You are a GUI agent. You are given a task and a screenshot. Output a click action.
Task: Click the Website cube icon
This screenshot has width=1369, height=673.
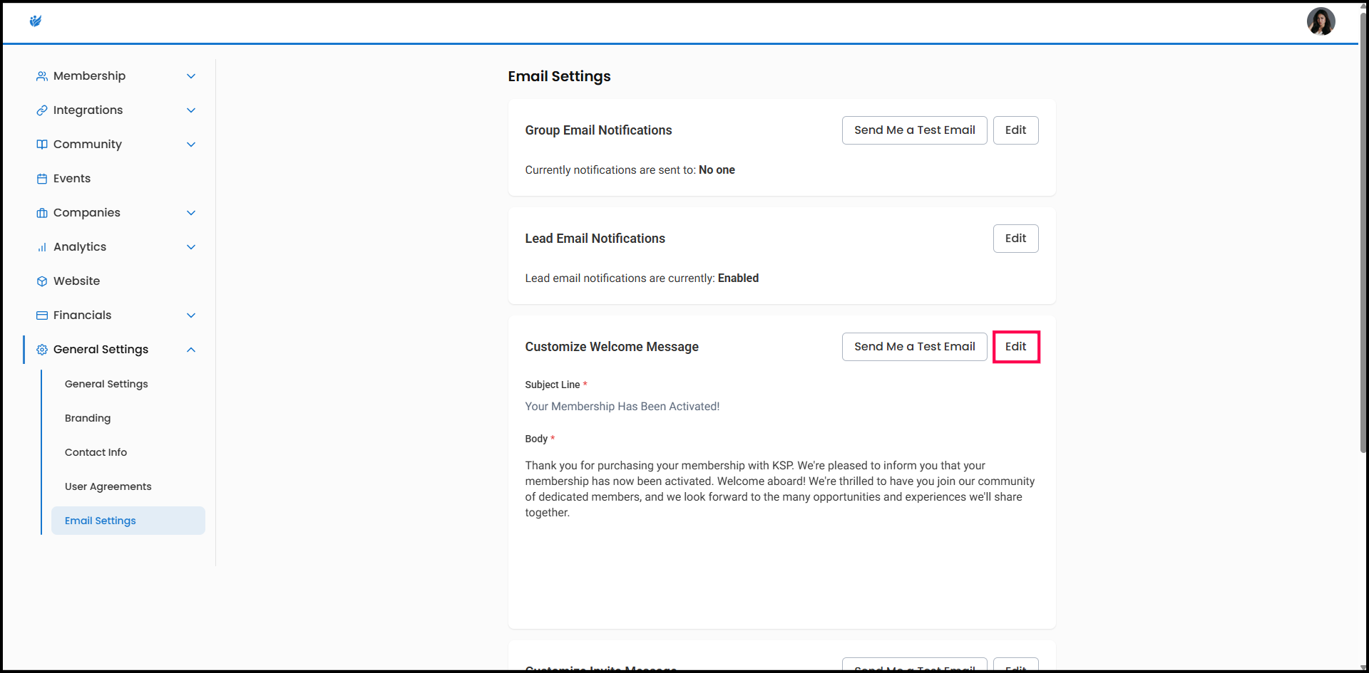(42, 281)
